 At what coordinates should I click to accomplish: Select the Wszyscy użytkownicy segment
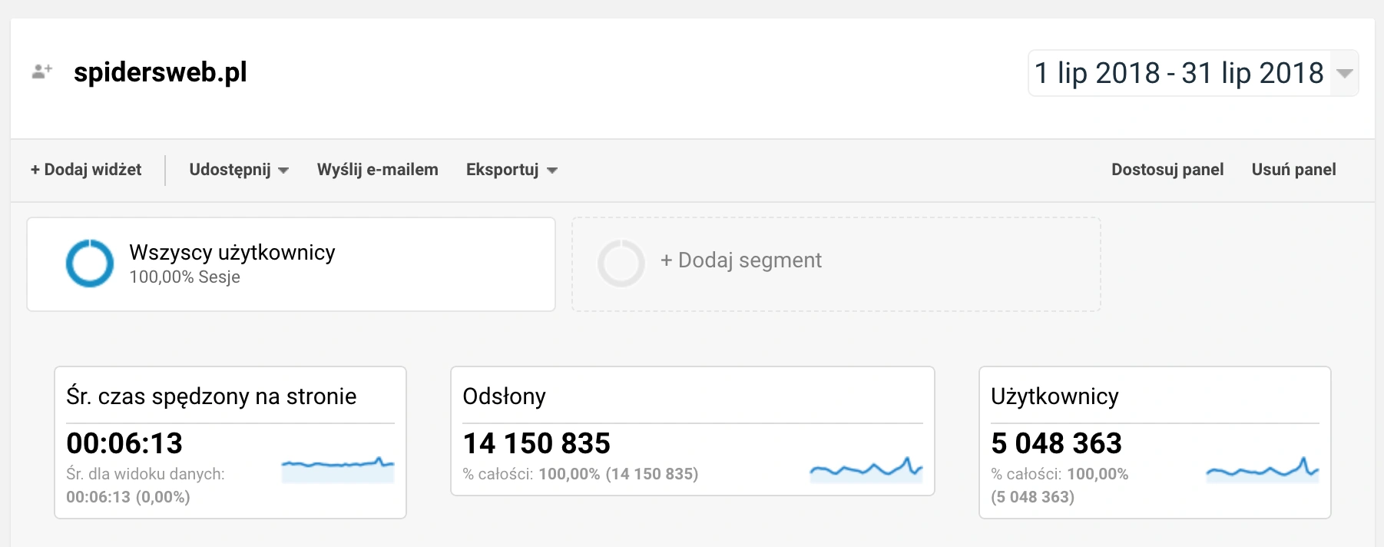pos(291,264)
